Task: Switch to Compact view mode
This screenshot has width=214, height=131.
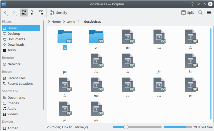Action: 32,12
